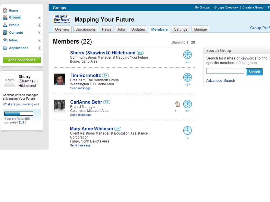Send message to Tim Bornholtz

[80, 88]
